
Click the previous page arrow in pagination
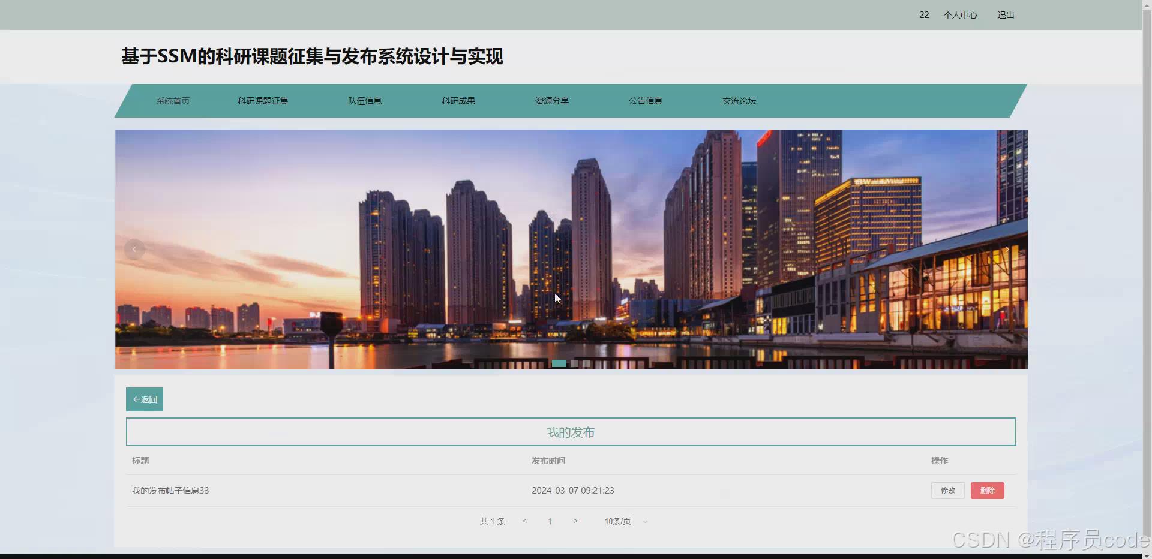point(524,521)
